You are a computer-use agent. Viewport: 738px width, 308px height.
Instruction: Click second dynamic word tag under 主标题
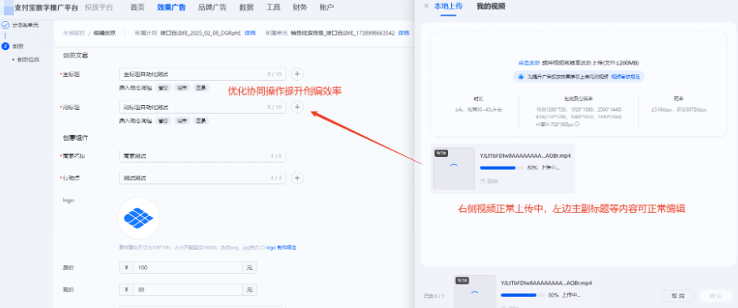(x=182, y=88)
